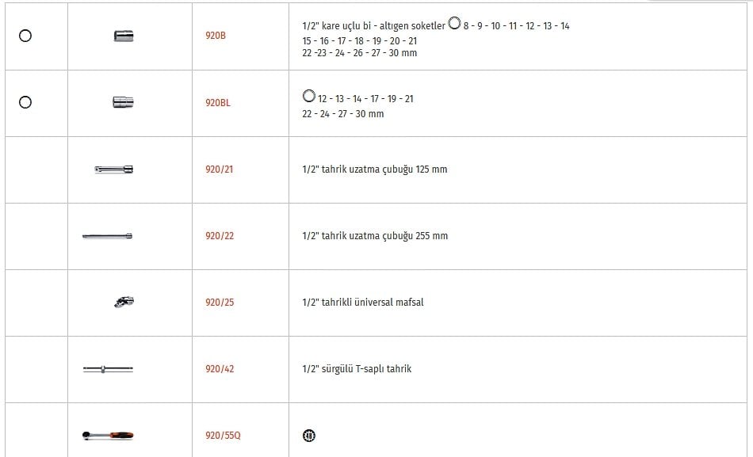Click the 920BL long socket image
This screenshot has width=753, height=457.
point(123,102)
